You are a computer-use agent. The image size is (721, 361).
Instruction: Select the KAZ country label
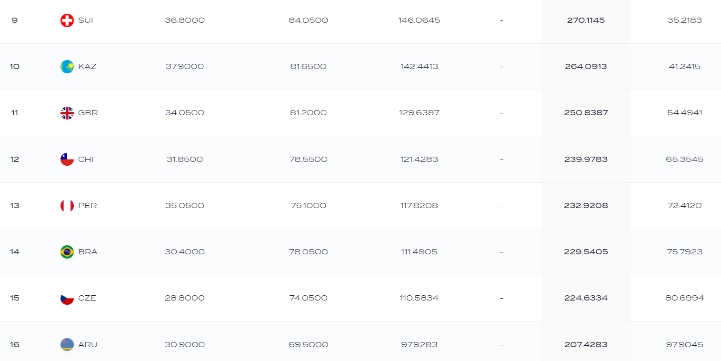click(x=87, y=67)
